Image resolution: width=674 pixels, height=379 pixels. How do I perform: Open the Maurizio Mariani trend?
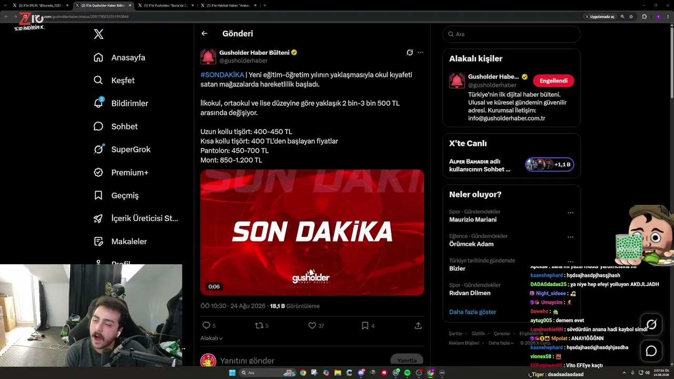(473, 220)
